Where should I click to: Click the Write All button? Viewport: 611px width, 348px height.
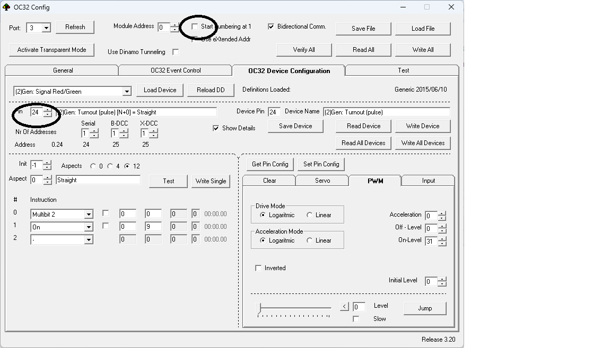(x=423, y=50)
